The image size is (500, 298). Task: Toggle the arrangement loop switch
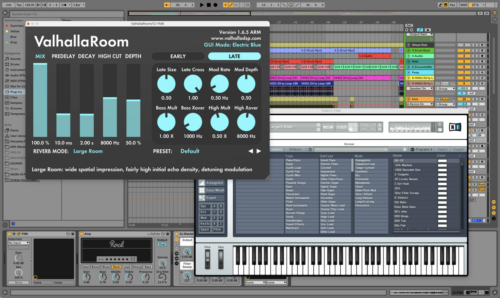click(x=291, y=5)
